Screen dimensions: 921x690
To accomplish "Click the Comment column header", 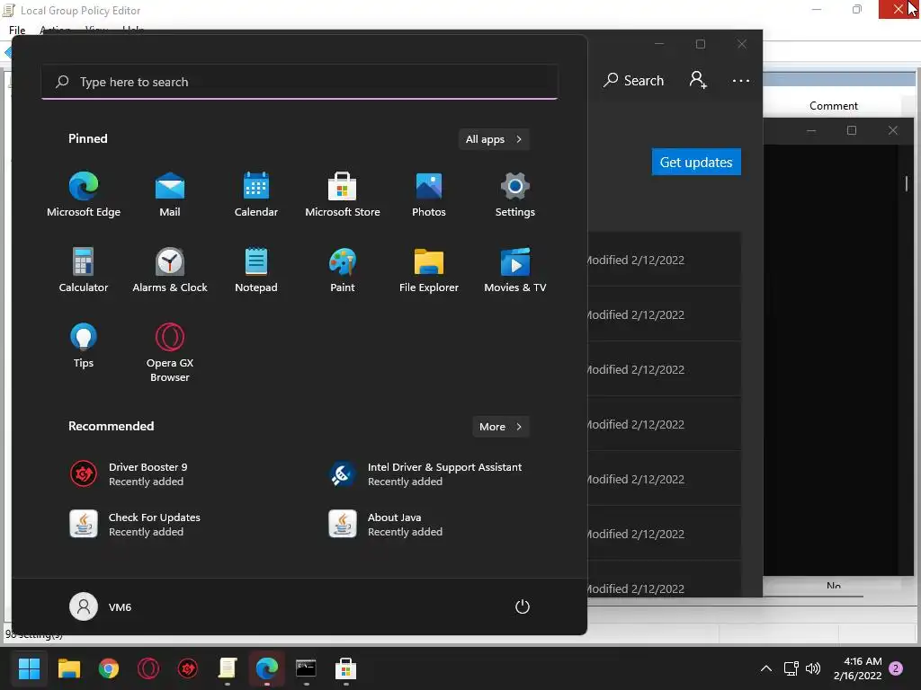I will click(x=833, y=106).
